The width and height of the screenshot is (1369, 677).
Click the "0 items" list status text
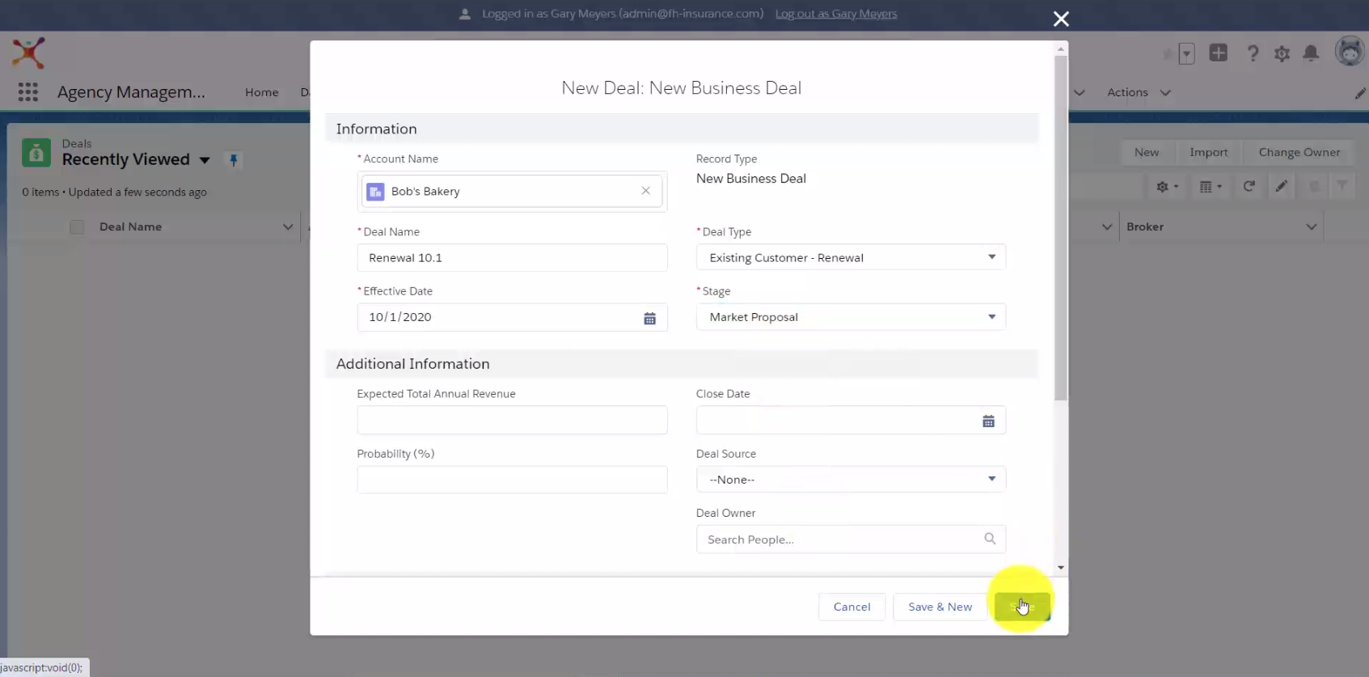pyautogui.click(x=40, y=193)
